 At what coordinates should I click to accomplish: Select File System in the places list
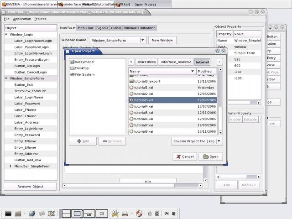point(84,74)
